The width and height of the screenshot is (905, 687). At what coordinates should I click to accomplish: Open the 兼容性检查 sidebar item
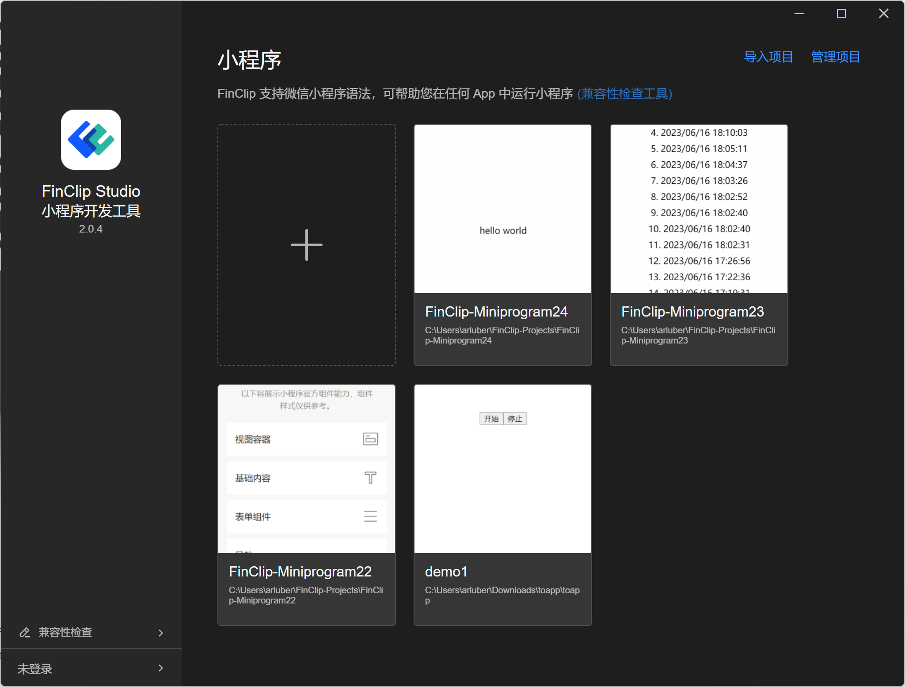65,632
